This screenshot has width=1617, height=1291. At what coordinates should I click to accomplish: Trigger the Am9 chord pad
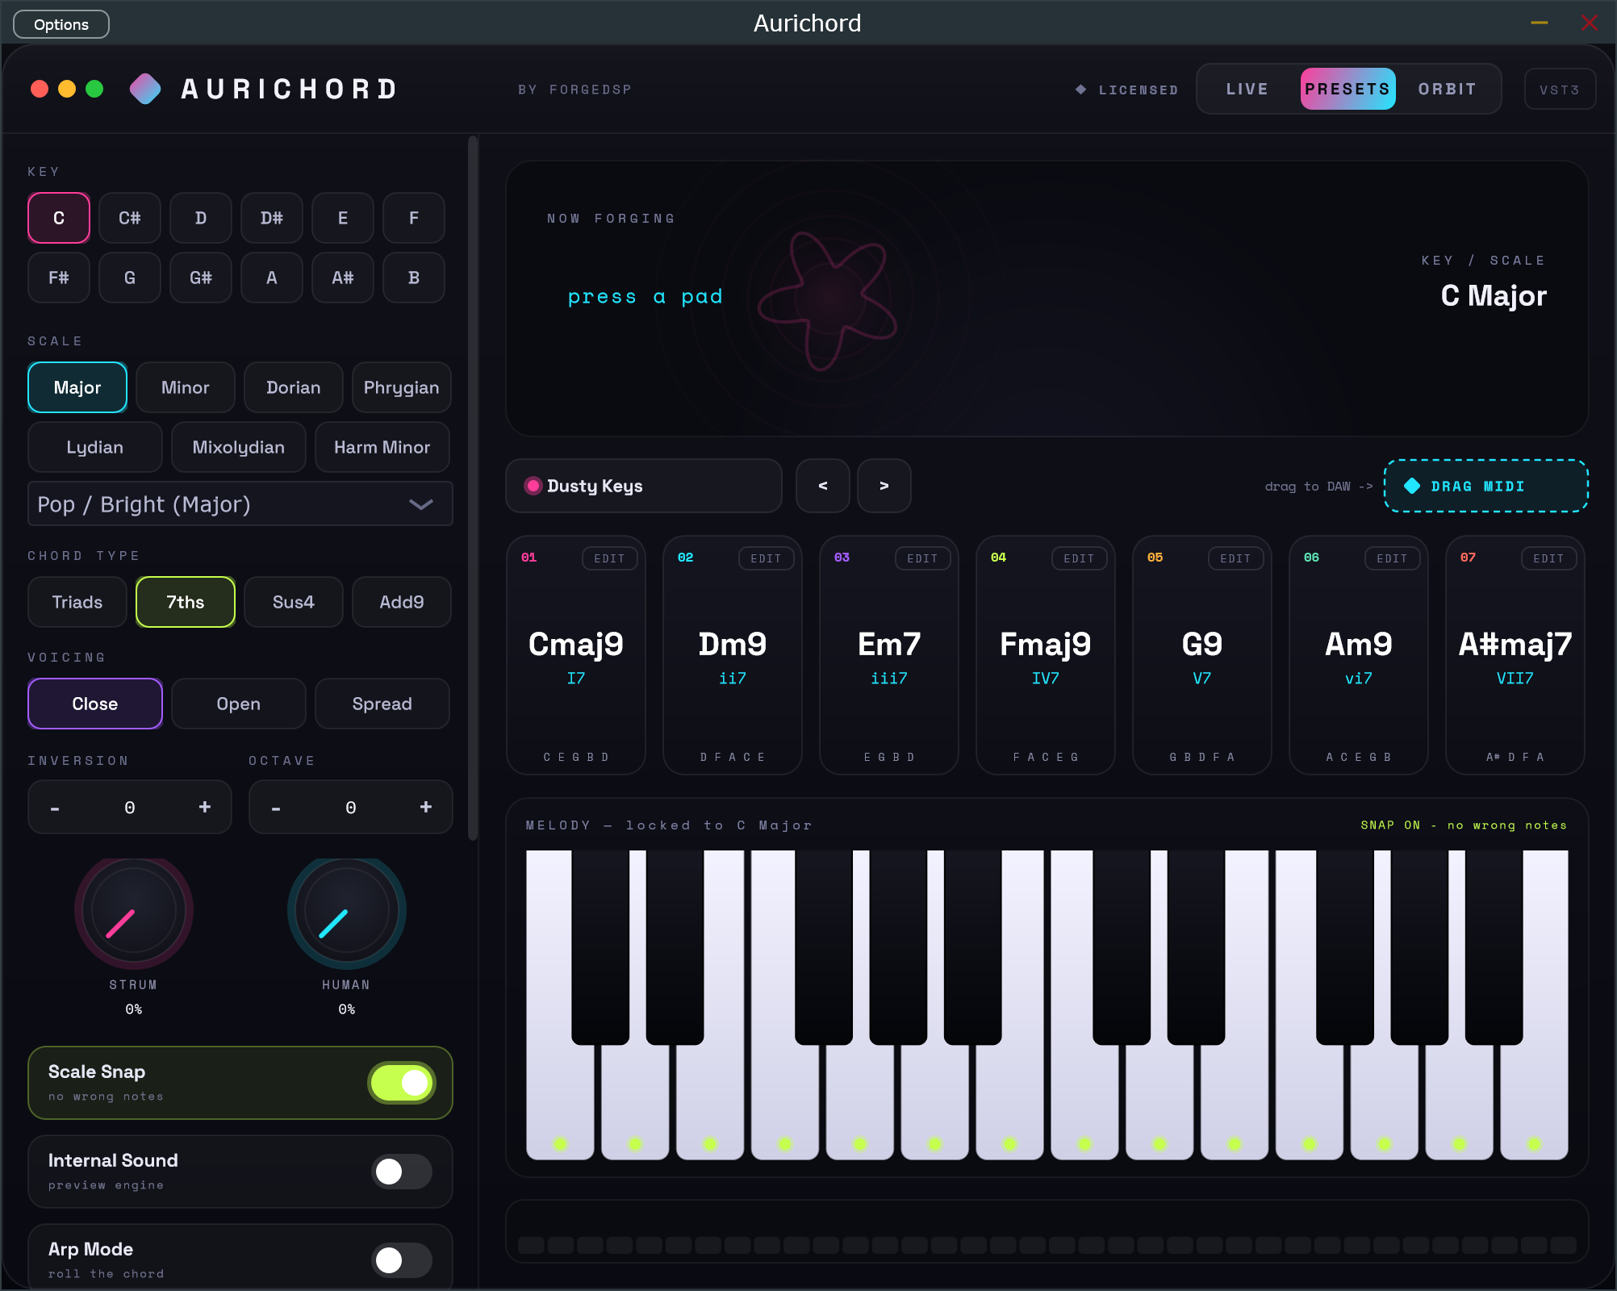[1359, 655]
